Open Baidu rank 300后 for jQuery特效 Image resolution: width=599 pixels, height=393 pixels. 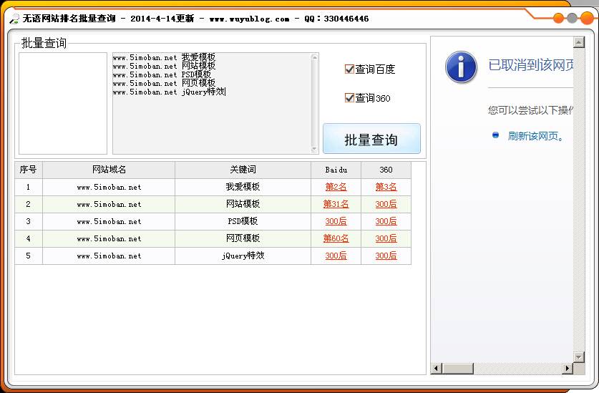[336, 256]
